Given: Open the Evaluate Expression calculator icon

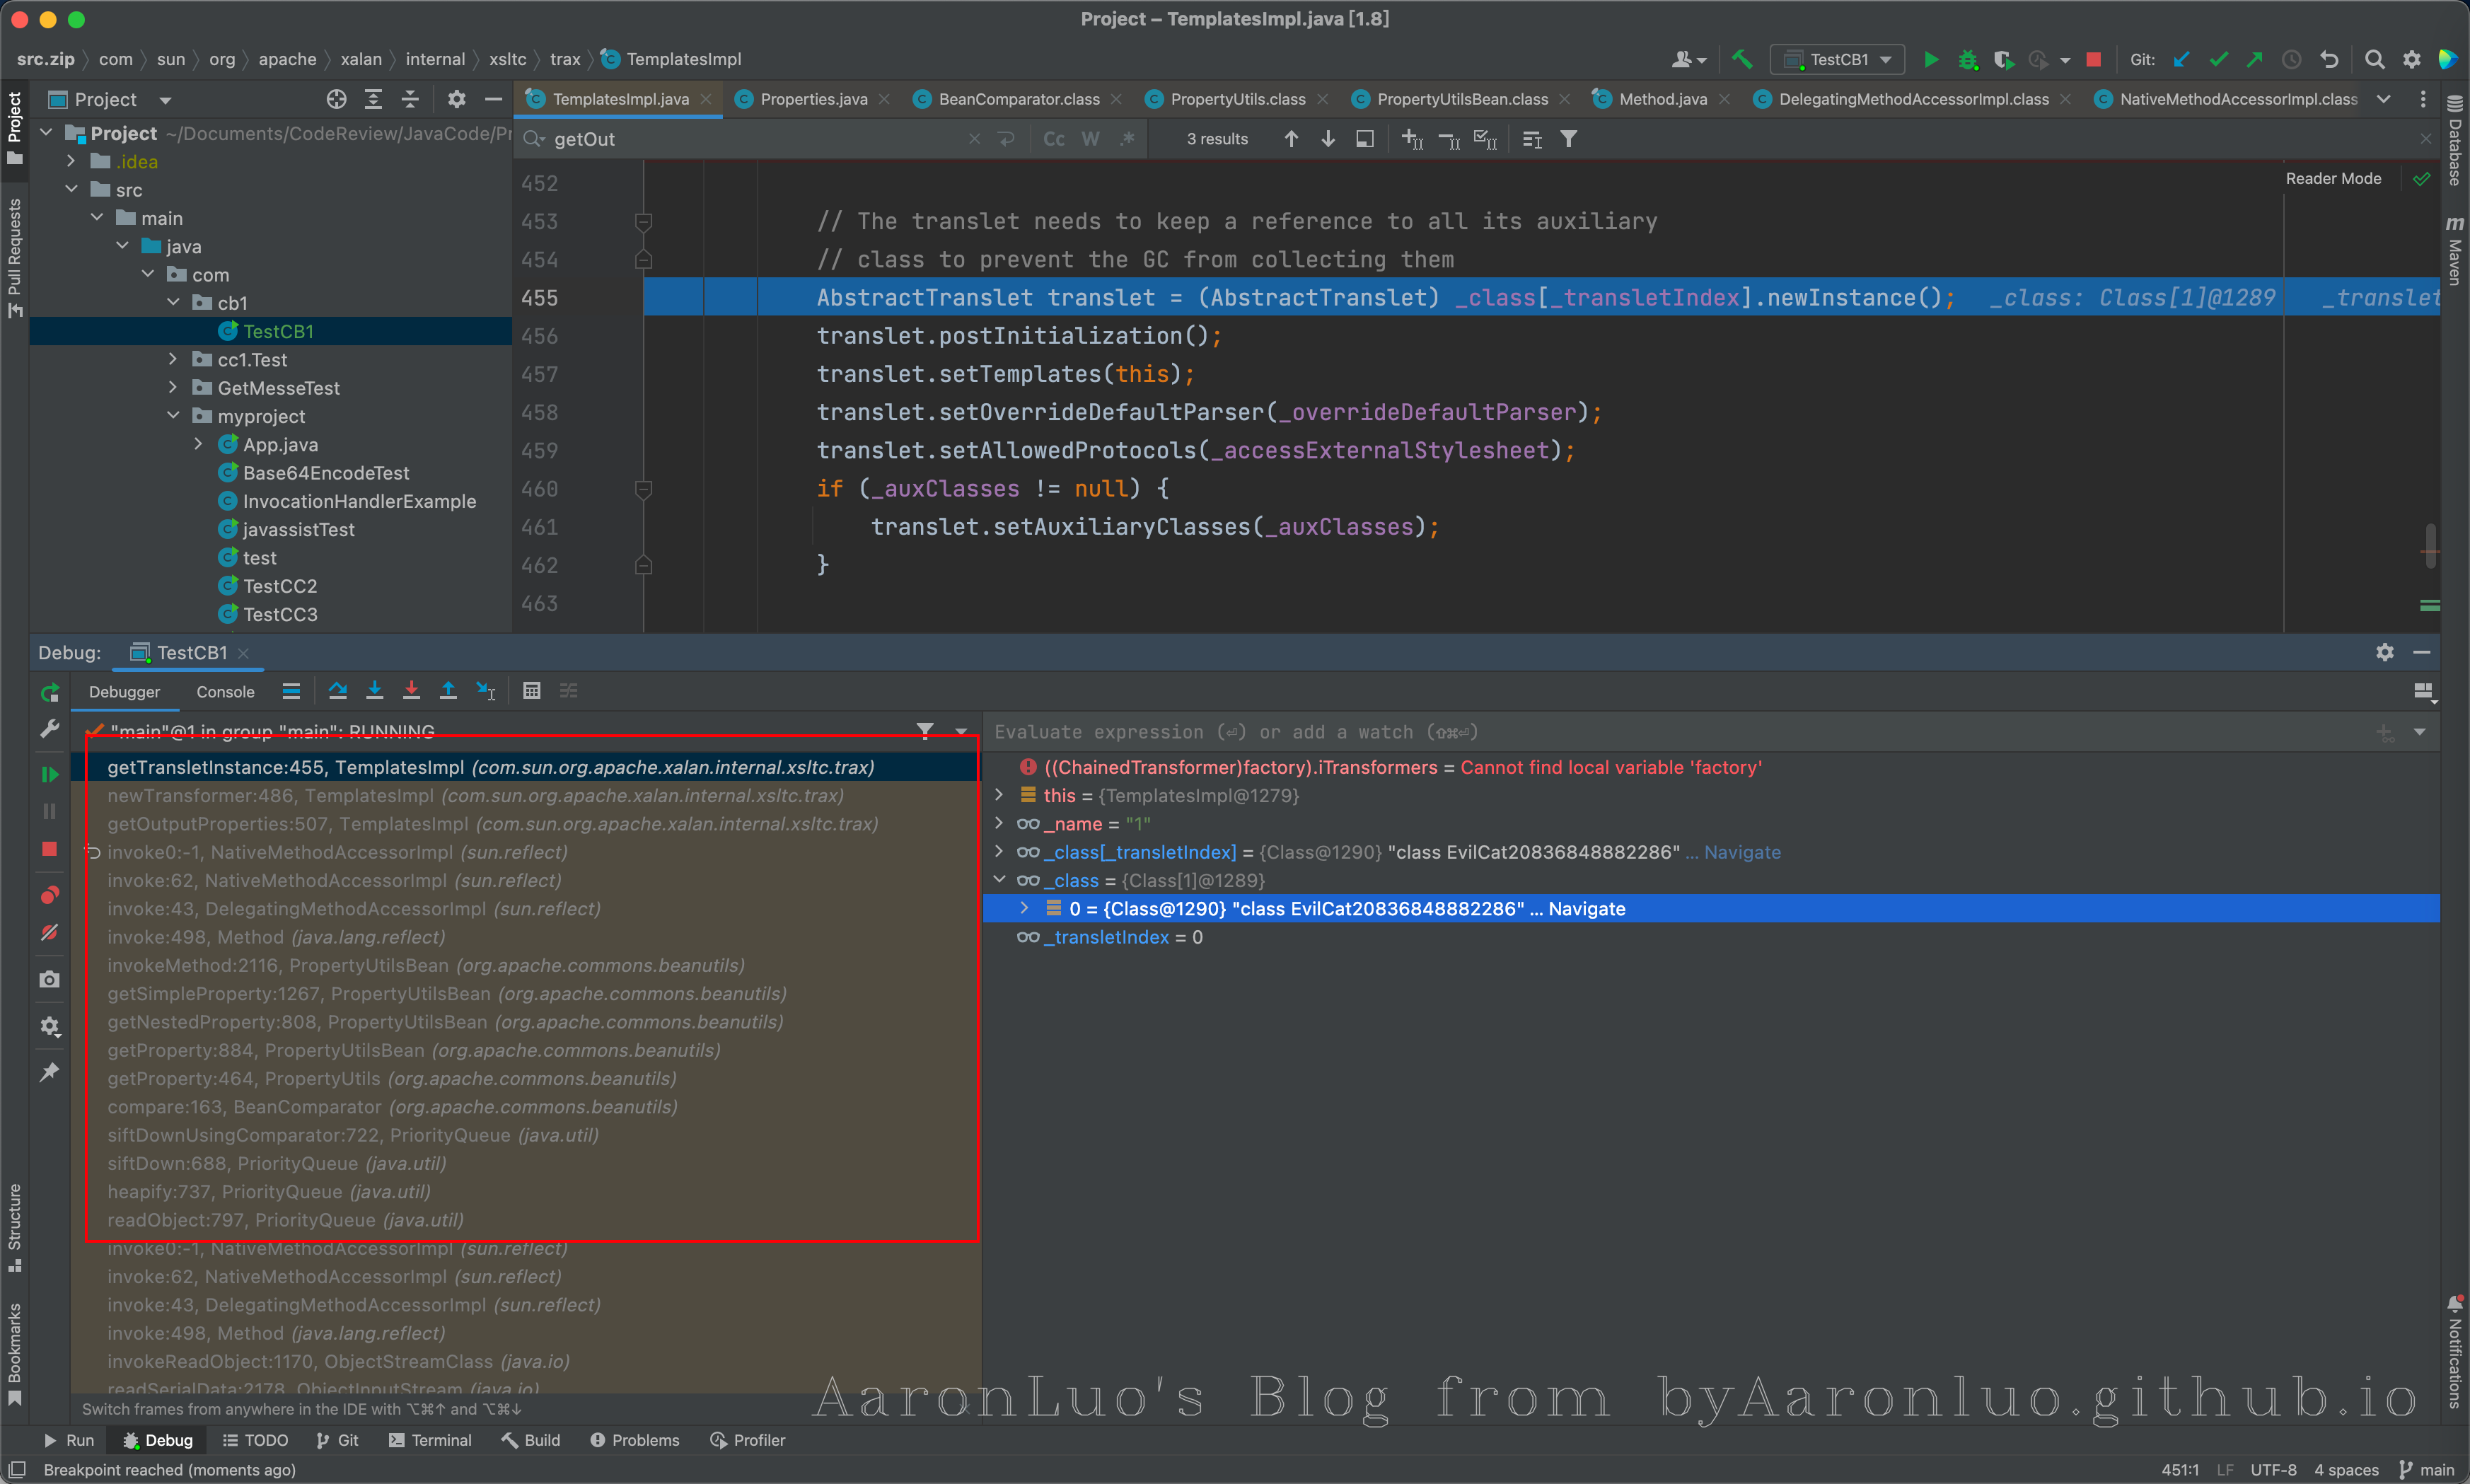Looking at the screenshot, I should 532,690.
